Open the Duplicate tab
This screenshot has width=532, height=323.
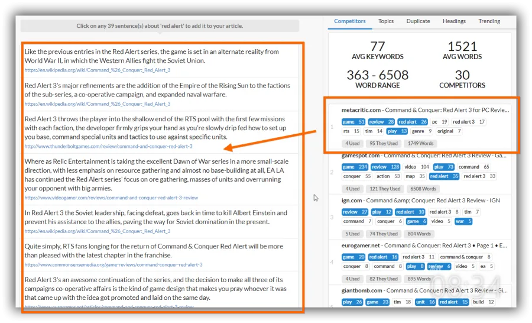click(418, 21)
